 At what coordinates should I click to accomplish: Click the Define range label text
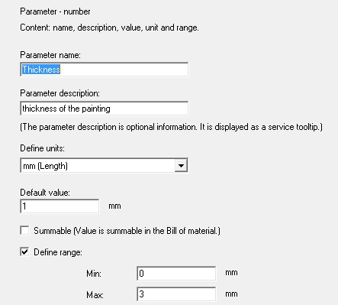click(58, 252)
